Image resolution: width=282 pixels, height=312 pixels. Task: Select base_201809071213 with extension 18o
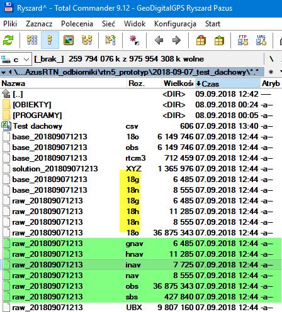coord(141,137)
